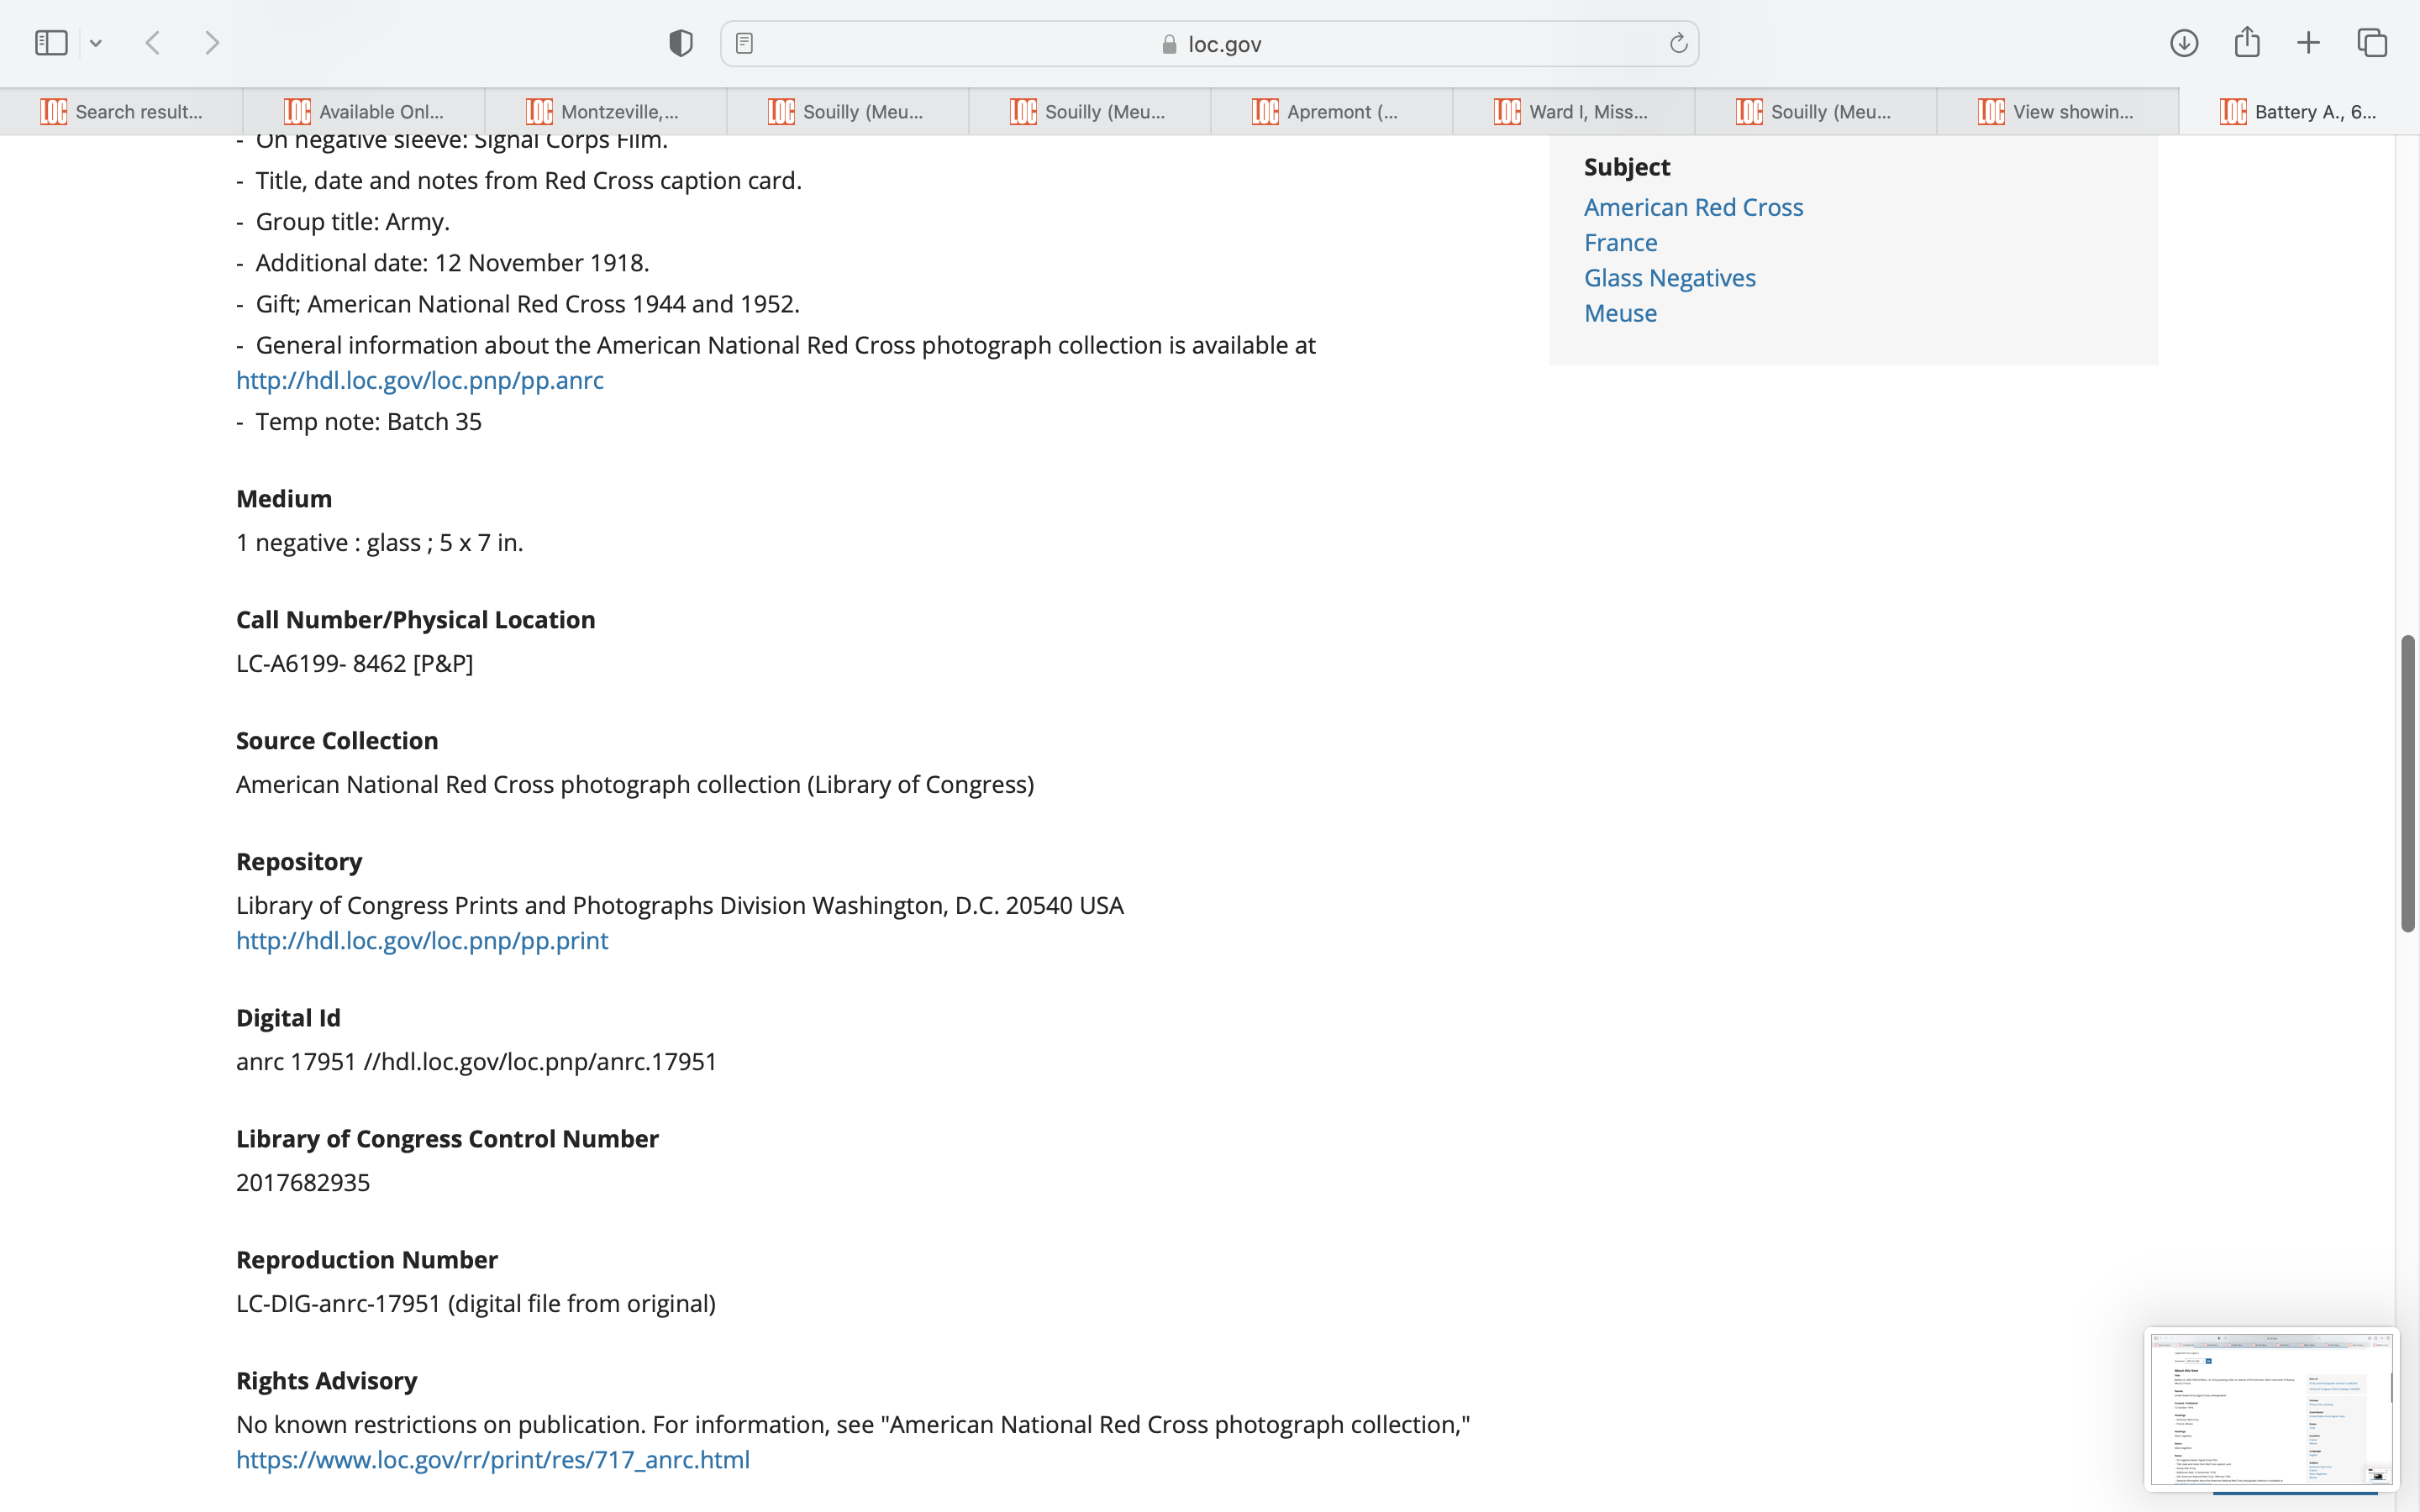Image resolution: width=2420 pixels, height=1512 pixels.
Task: Expand the sidebar tab group dropdown arrow
Action: (96, 43)
